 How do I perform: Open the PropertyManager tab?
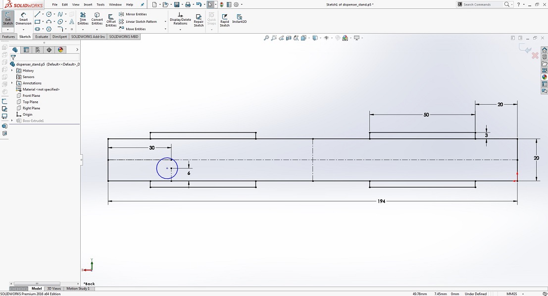(26, 50)
